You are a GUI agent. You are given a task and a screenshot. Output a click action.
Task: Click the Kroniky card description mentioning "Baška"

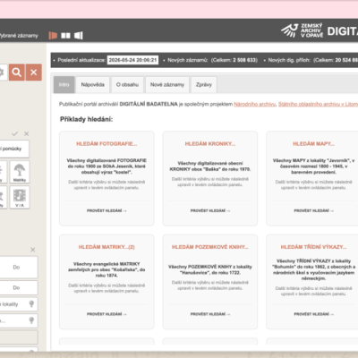(x=210, y=166)
